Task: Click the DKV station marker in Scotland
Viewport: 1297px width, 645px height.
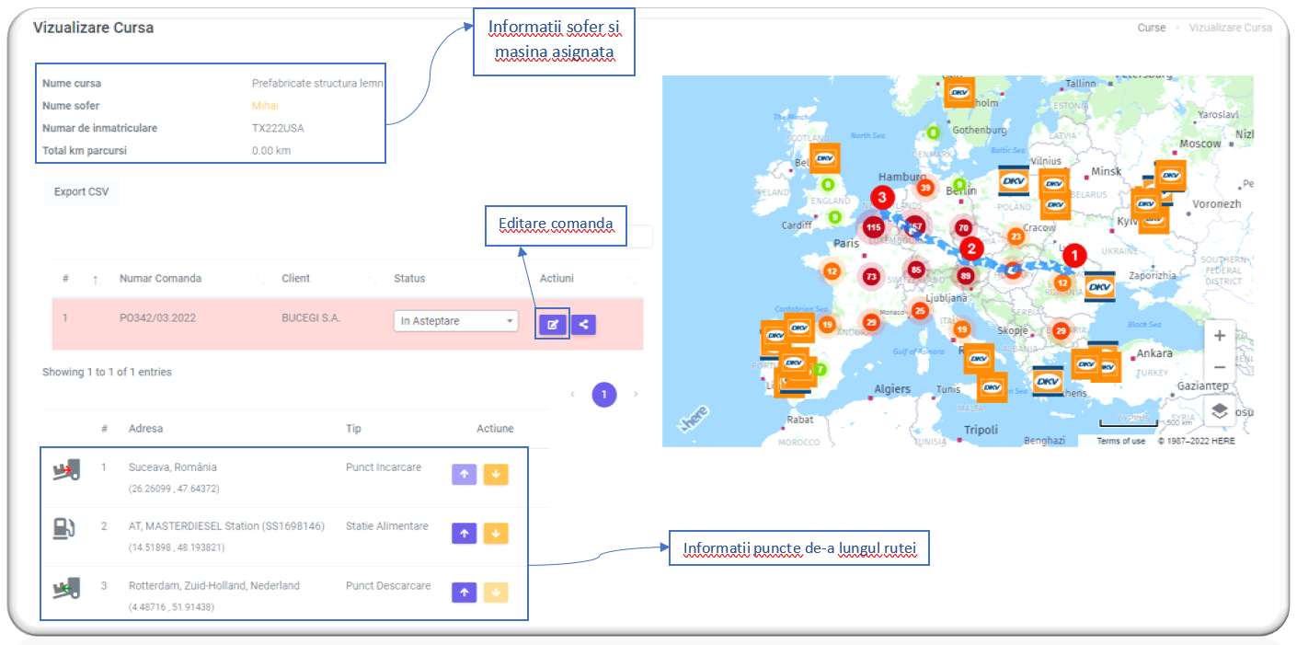Action: pos(824,158)
